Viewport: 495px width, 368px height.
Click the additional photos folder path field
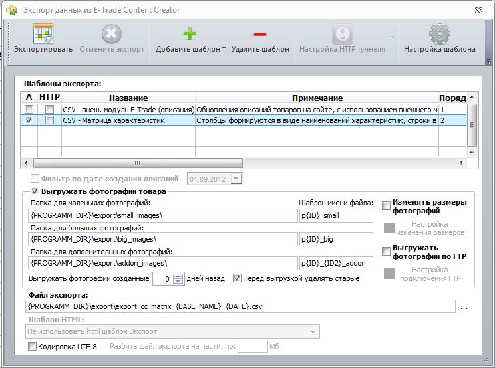click(x=163, y=264)
